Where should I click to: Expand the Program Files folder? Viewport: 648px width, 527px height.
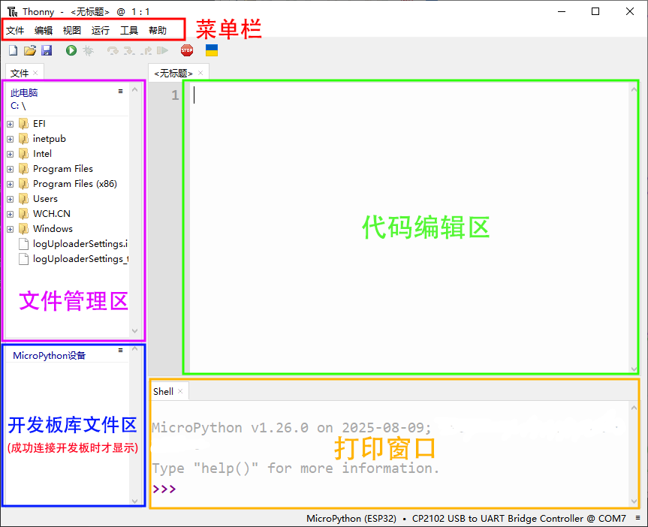[11, 169]
